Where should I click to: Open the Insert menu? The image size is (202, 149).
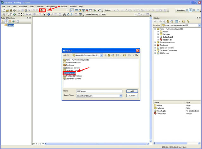pyautogui.click(x=32, y=6)
